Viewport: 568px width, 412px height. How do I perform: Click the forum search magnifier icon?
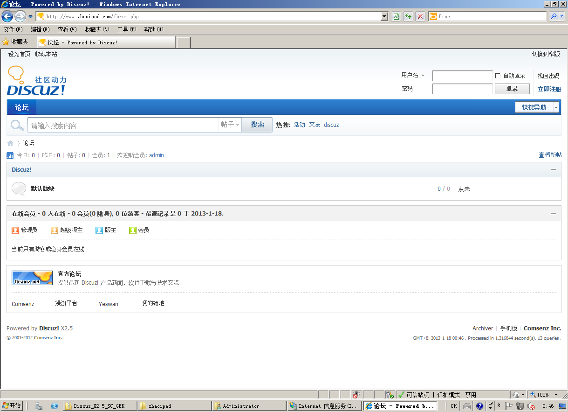point(17,125)
